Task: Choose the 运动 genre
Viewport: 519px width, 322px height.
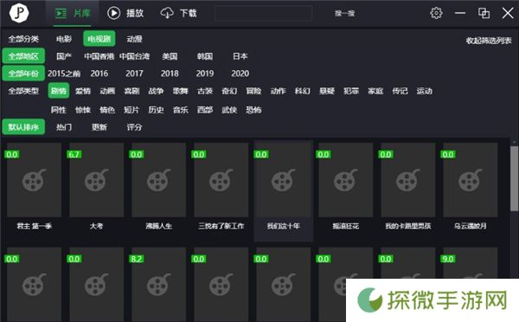Action: click(x=425, y=90)
